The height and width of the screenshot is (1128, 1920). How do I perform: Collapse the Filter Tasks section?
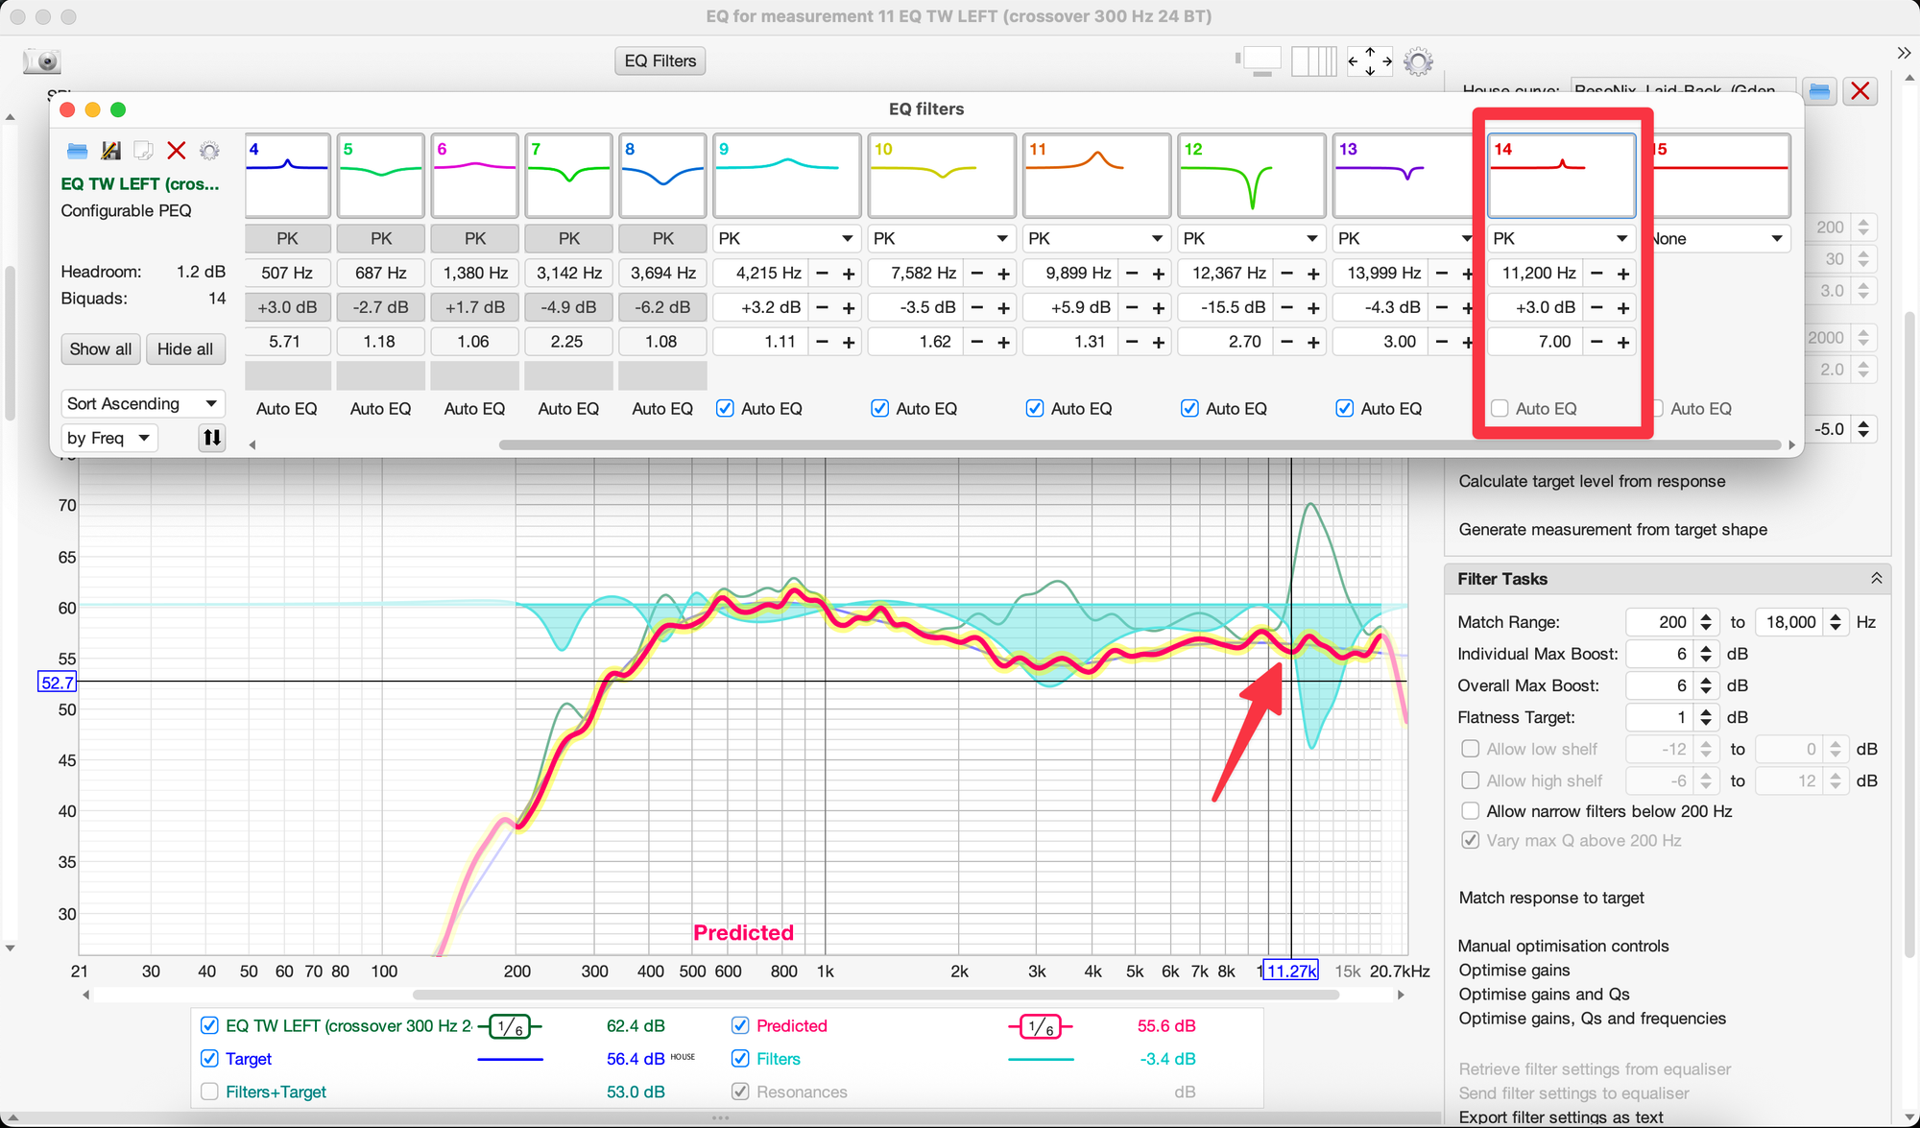pos(1875,578)
